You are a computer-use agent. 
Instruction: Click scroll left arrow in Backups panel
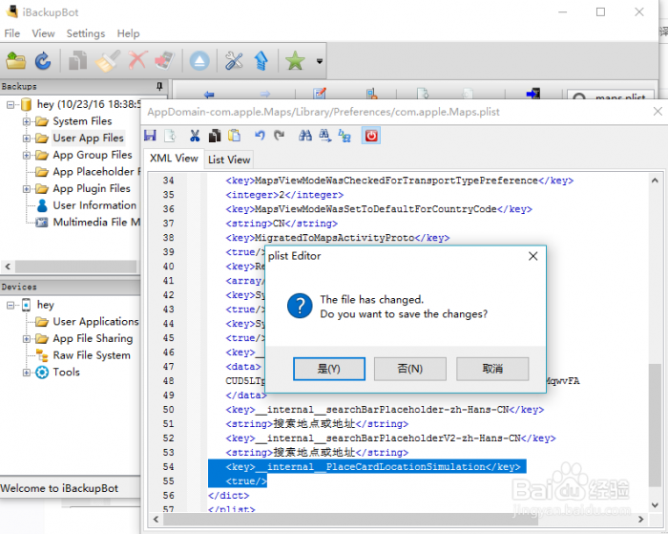pos(8,267)
